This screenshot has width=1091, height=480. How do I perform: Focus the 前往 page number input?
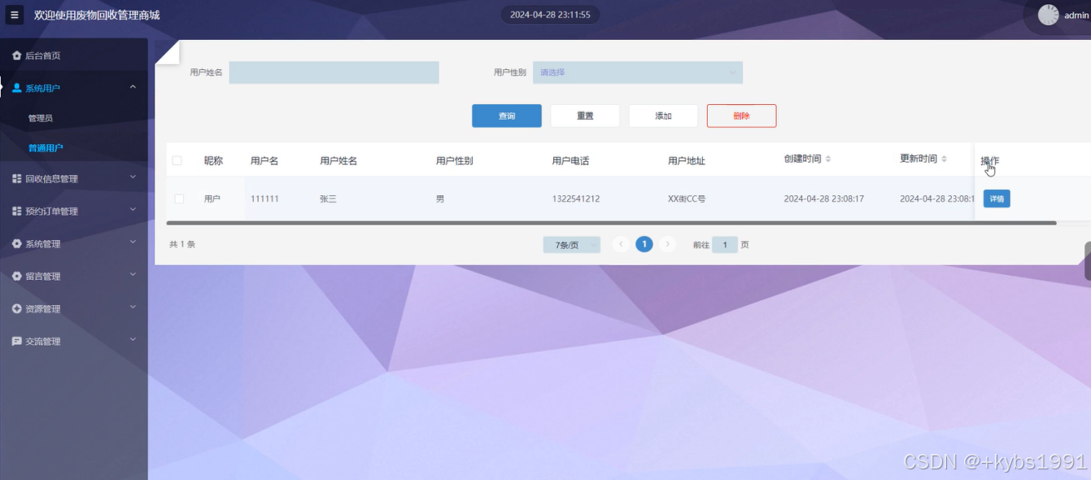pos(725,245)
